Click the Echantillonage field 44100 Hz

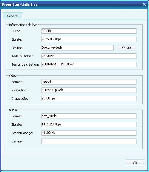click(89, 133)
